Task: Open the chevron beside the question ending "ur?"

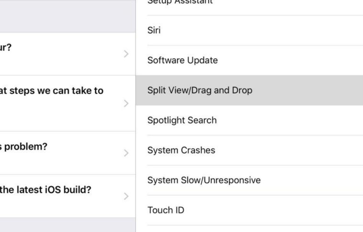Action: point(126,54)
